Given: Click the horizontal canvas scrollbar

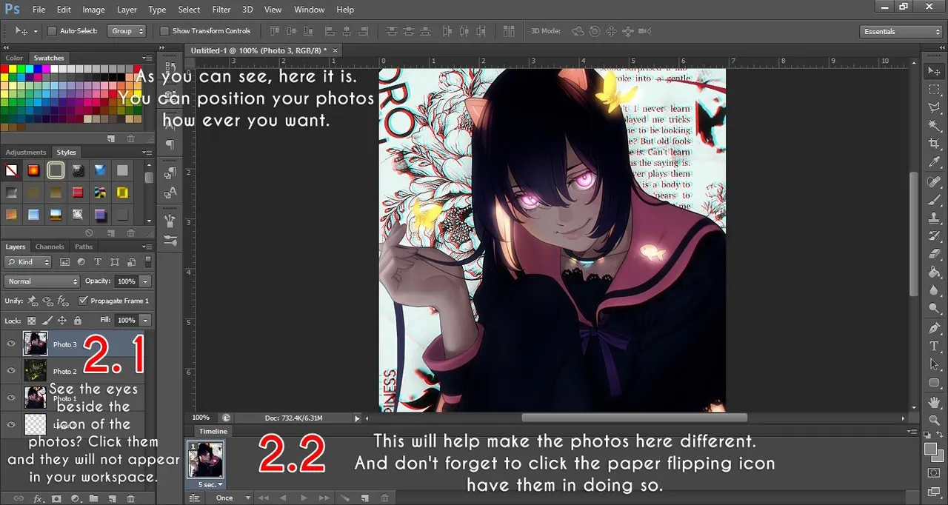Looking at the screenshot, I should tap(634, 418).
